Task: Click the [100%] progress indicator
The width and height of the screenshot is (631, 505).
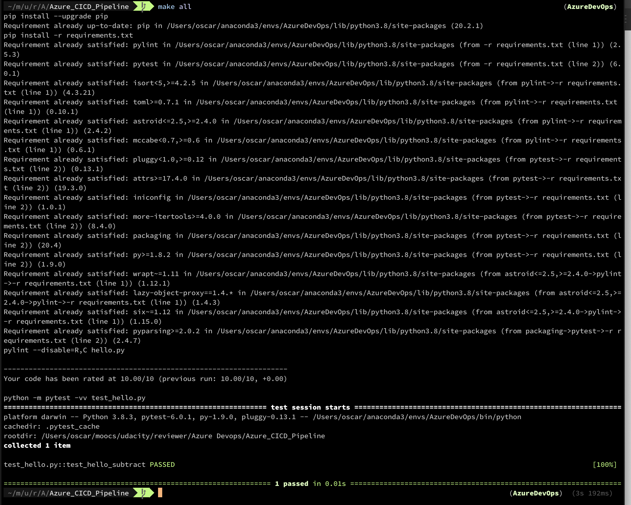Action: pyautogui.click(x=604, y=464)
